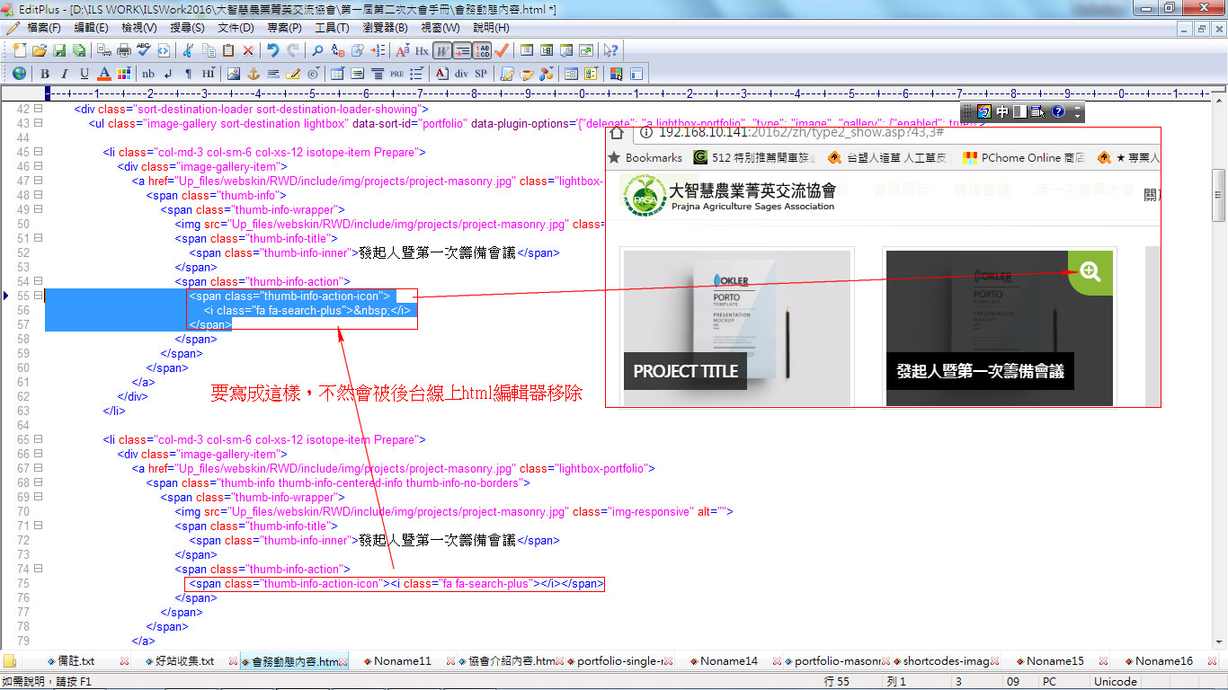The image size is (1228, 690).
Task: Open the Hi heading dropdown arrow
Action: click(x=214, y=69)
